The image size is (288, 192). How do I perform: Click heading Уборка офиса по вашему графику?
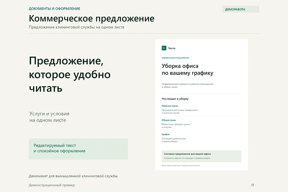click(187, 70)
